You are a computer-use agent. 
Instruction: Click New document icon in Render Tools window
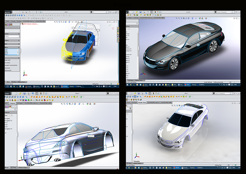coord(131,93)
